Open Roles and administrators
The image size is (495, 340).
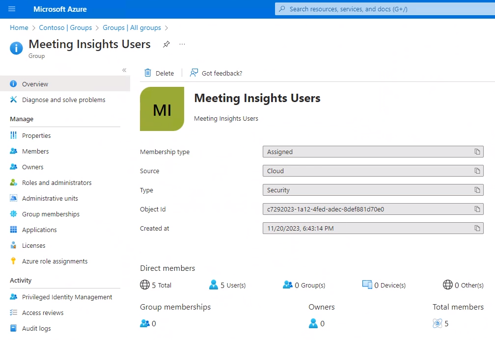pyautogui.click(x=56, y=183)
